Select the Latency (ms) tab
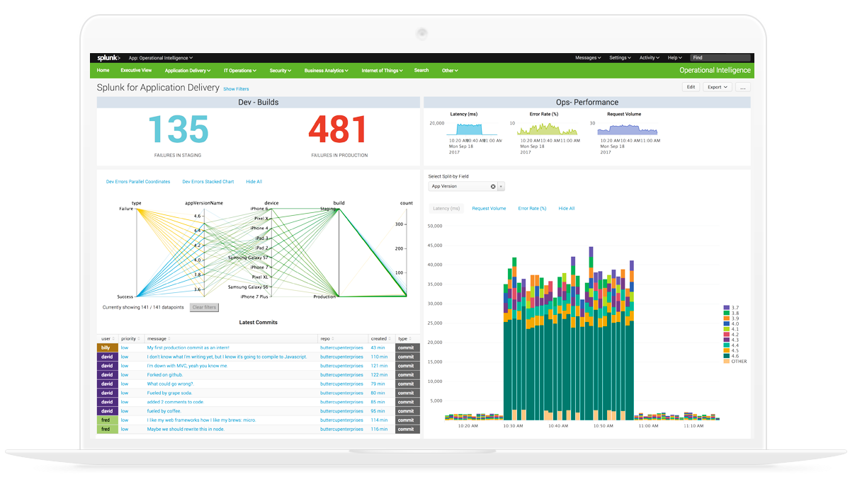The height and width of the screenshot is (484, 850). click(446, 208)
